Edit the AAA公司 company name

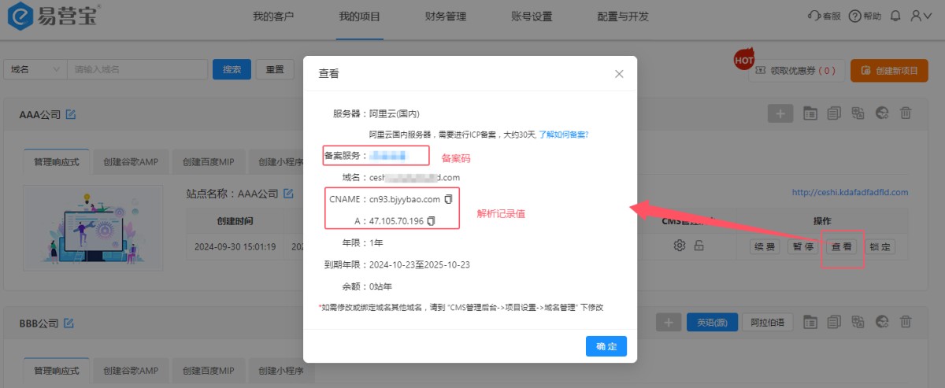pos(71,115)
